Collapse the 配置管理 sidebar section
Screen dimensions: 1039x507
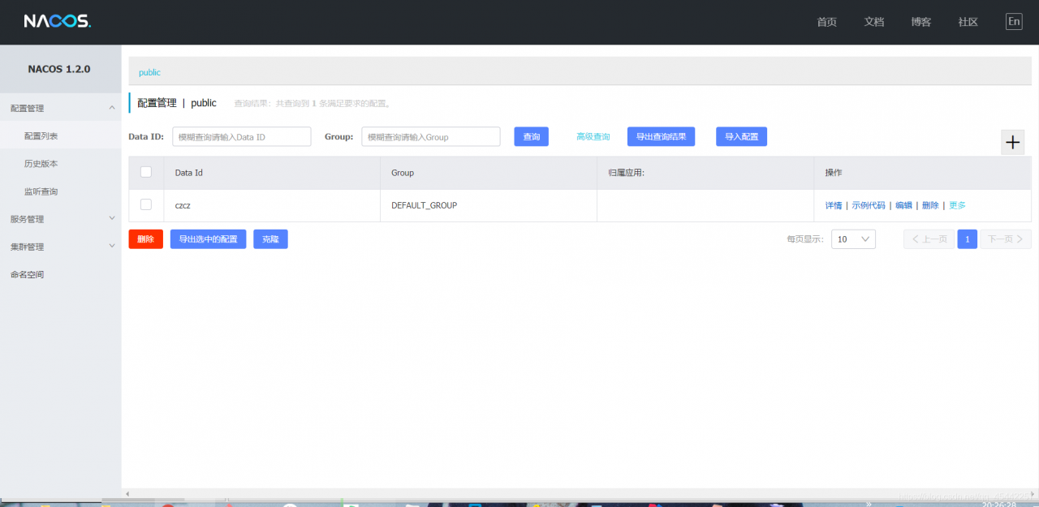click(61, 108)
